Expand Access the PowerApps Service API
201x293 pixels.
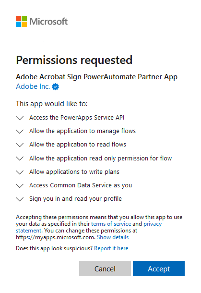[20, 118]
